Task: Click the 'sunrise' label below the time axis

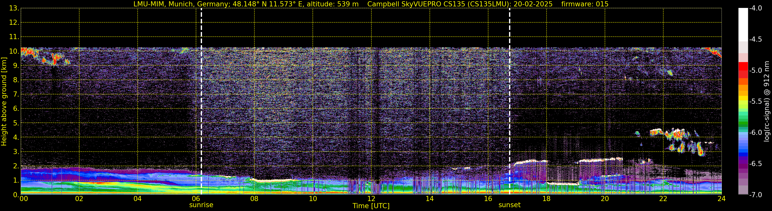Action: (x=201, y=205)
